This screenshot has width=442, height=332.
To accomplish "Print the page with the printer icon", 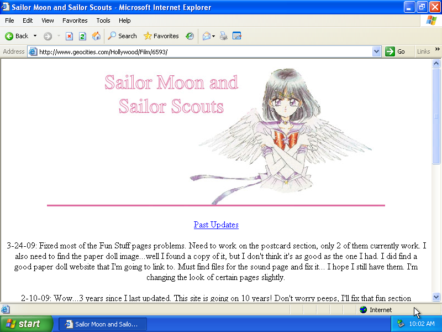I will (224, 36).
